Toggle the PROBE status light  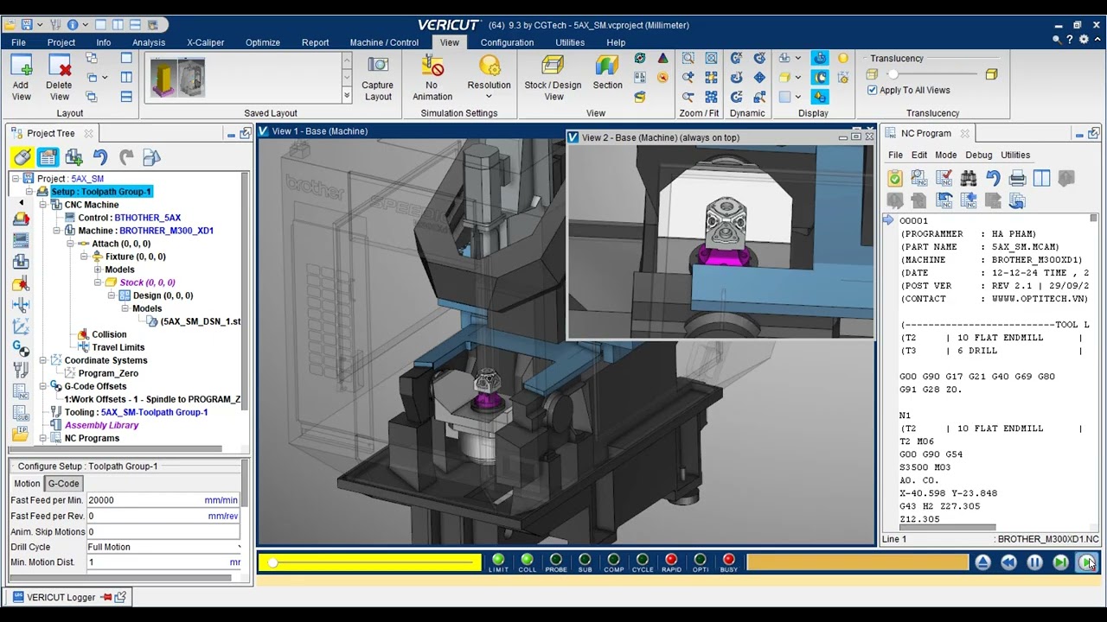point(556,560)
